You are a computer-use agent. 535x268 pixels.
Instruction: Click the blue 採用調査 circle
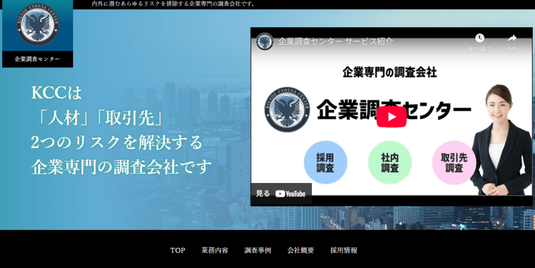click(x=325, y=163)
